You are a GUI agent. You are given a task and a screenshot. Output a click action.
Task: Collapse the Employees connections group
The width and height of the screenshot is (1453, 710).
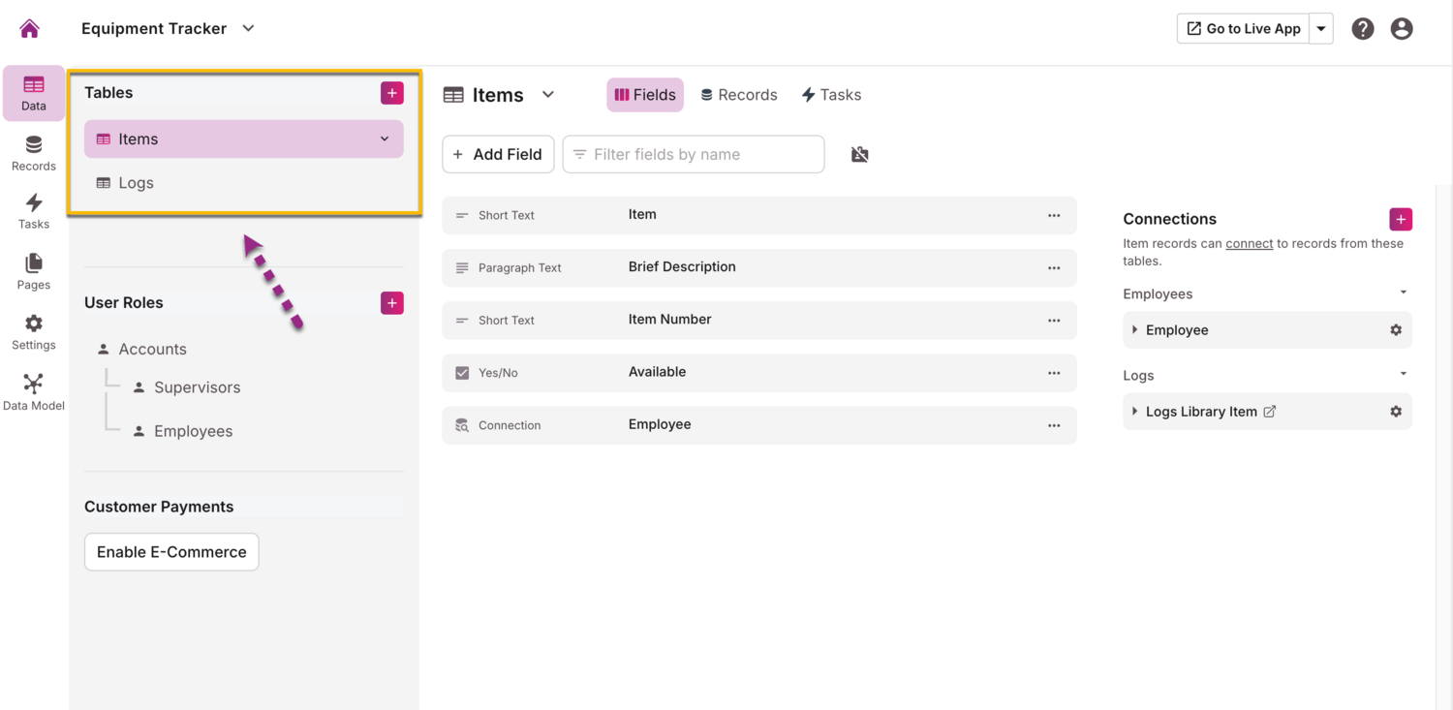[1404, 293]
